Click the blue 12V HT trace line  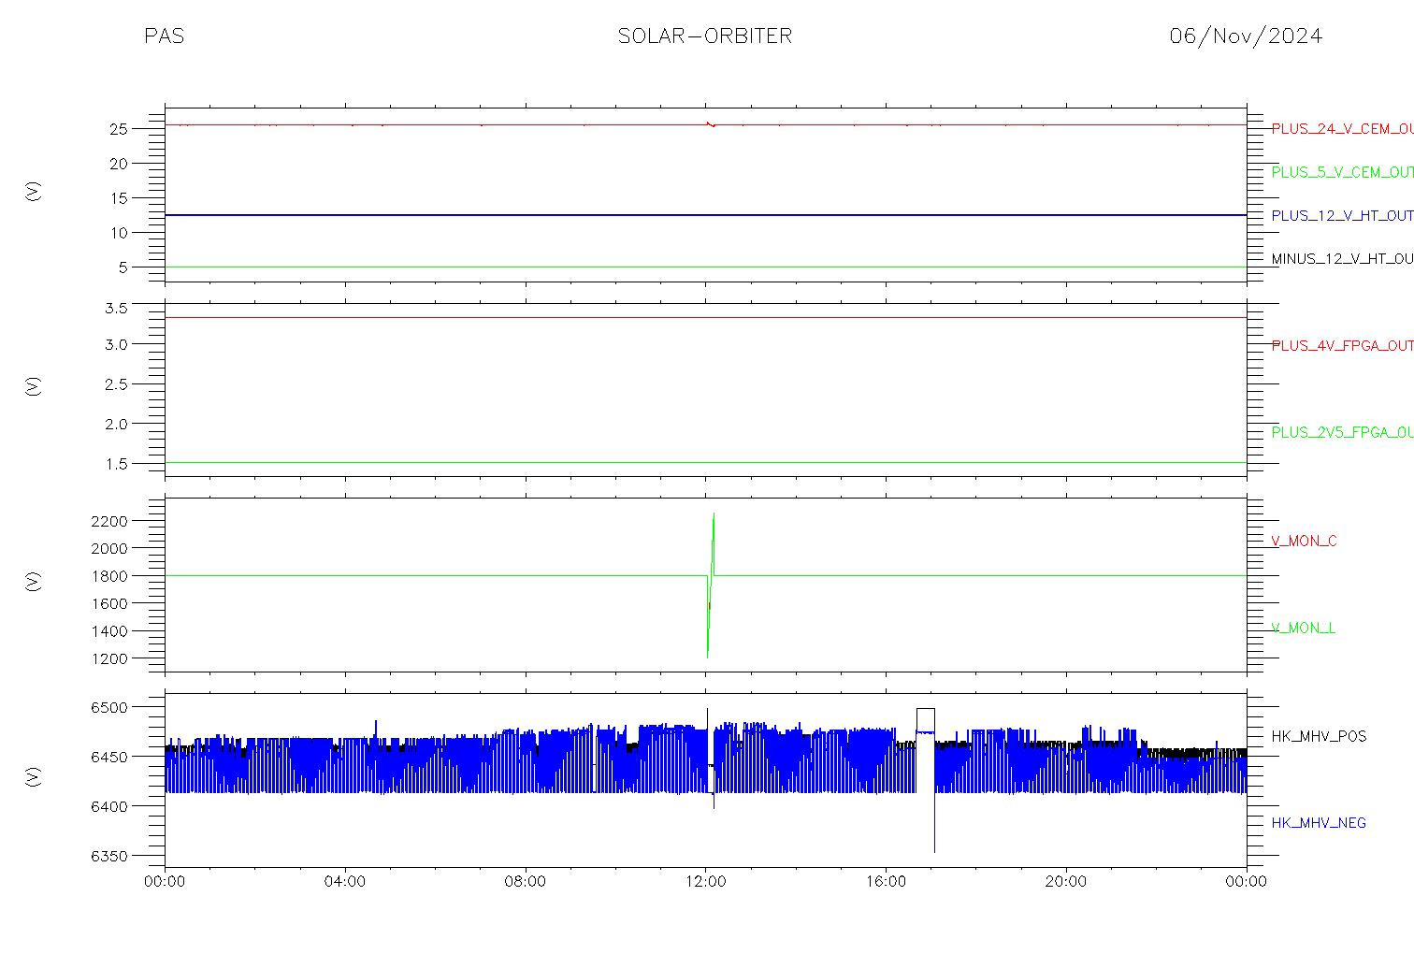(706, 215)
